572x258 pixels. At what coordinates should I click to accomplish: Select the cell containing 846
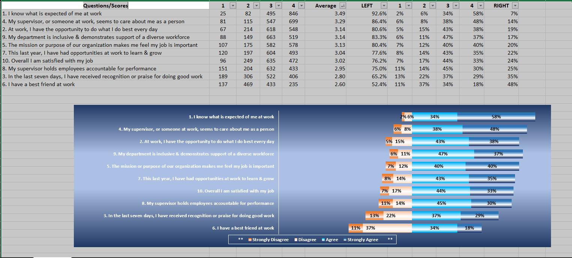coord(293,13)
